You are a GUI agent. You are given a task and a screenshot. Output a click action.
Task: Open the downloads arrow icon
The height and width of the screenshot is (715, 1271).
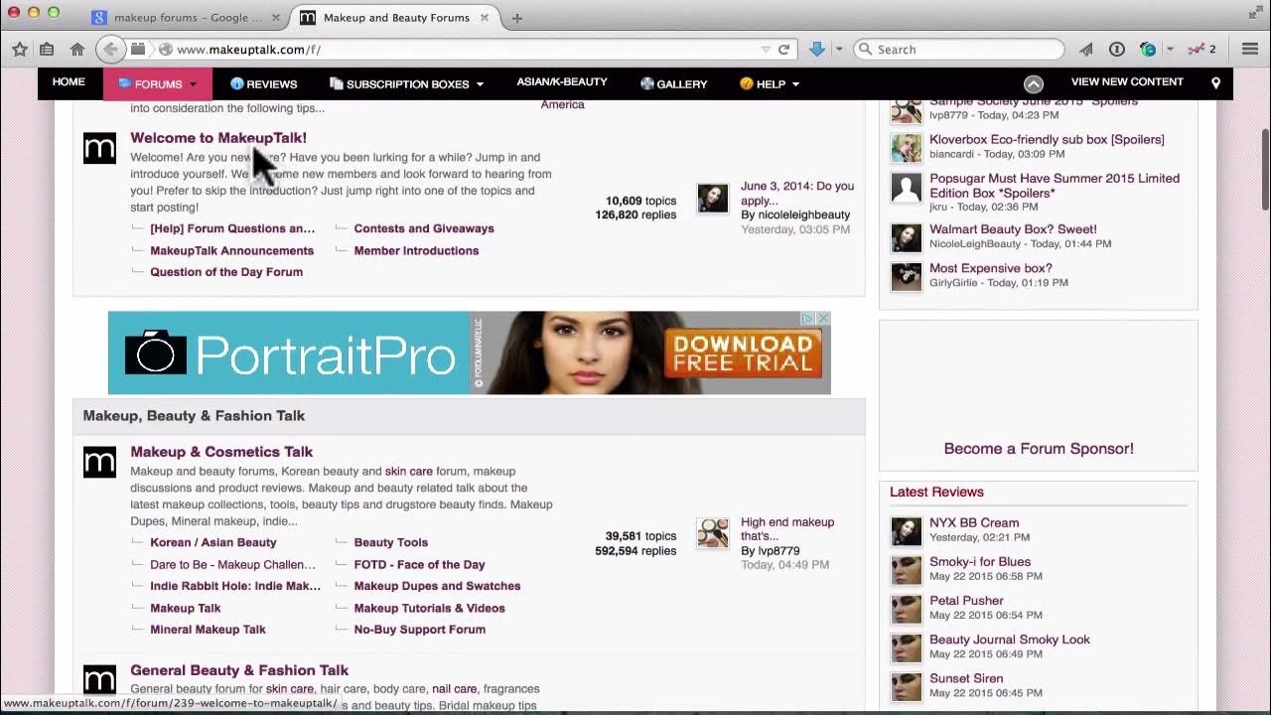click(x=817, y=49)
